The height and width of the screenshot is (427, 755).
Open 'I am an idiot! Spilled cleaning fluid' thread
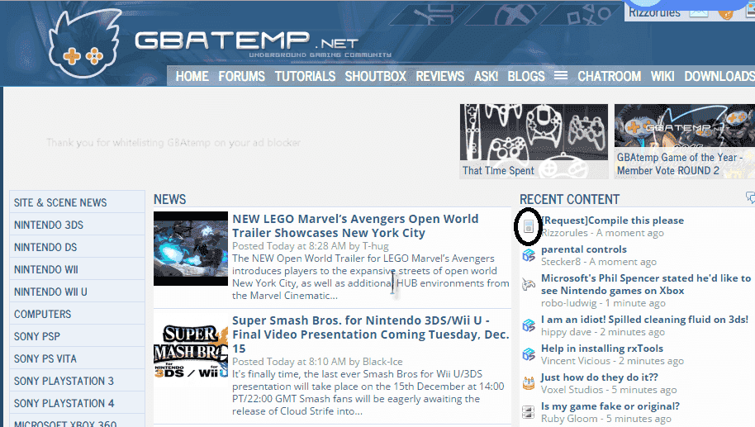click(x=645, y=319)
